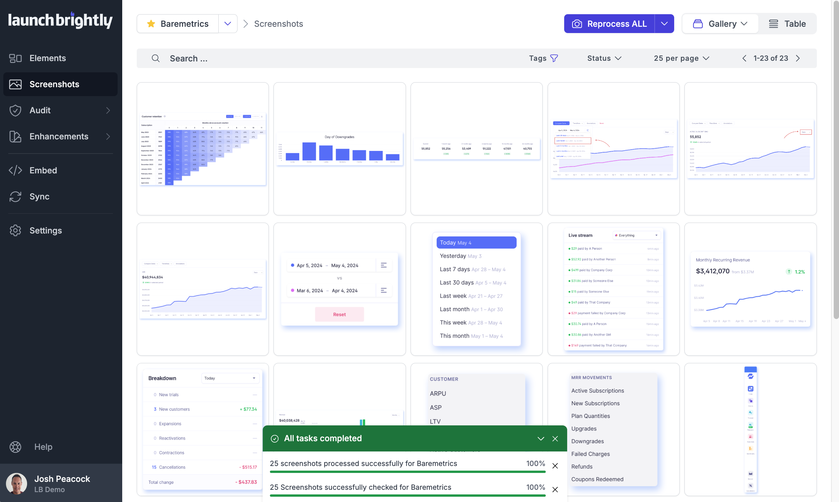Viewport: 839px width, 502px height.
Task: Open the Status filter dropdown
Action: coord(604,58)
